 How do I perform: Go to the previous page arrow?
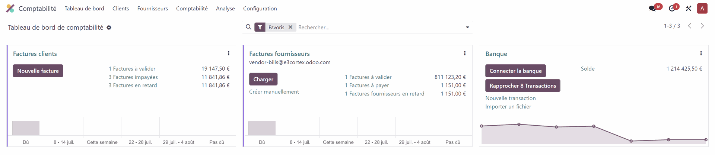pyautogui.click(x=690, y=26)
